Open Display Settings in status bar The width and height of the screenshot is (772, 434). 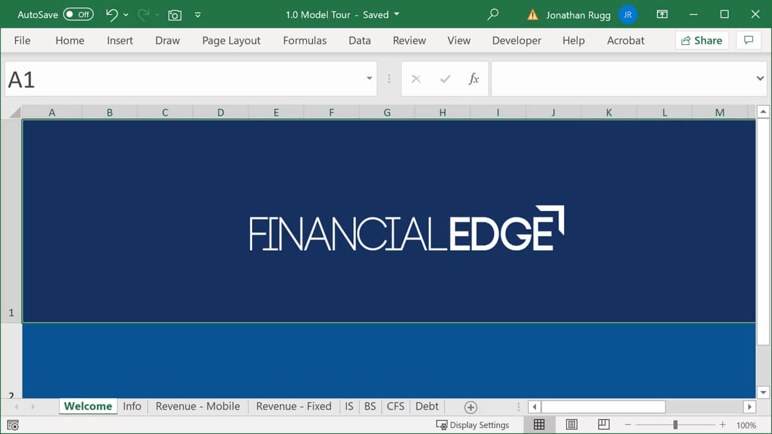[x=473, y=425]
